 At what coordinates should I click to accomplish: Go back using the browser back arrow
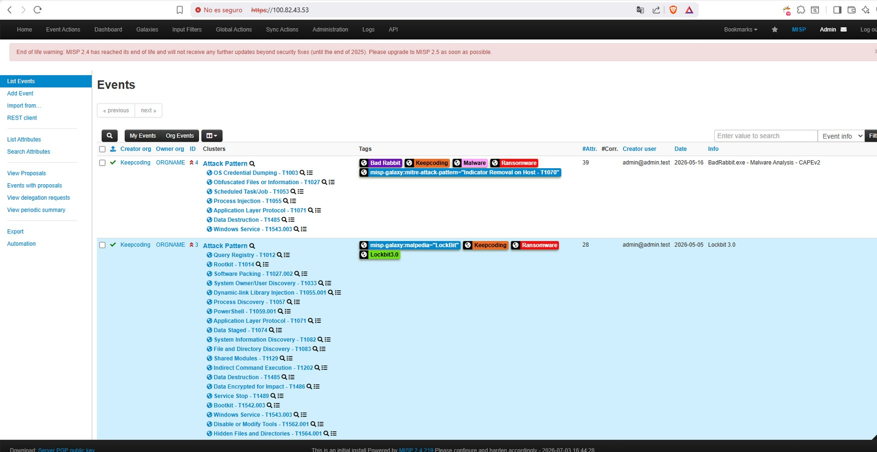[10, 10]
